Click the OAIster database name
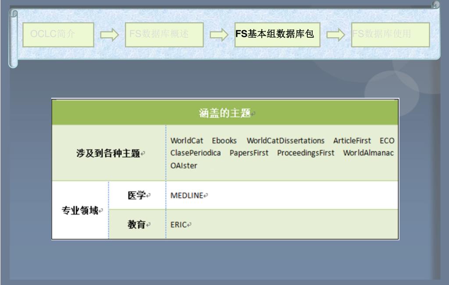 click(x=184, y=166)
